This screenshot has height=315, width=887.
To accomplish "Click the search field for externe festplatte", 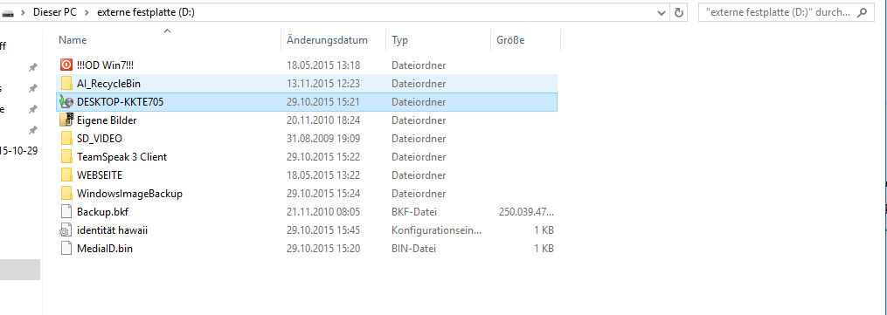I will (779, 12).
